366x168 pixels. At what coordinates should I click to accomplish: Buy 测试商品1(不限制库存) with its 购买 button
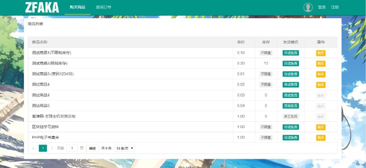point(321,53)
